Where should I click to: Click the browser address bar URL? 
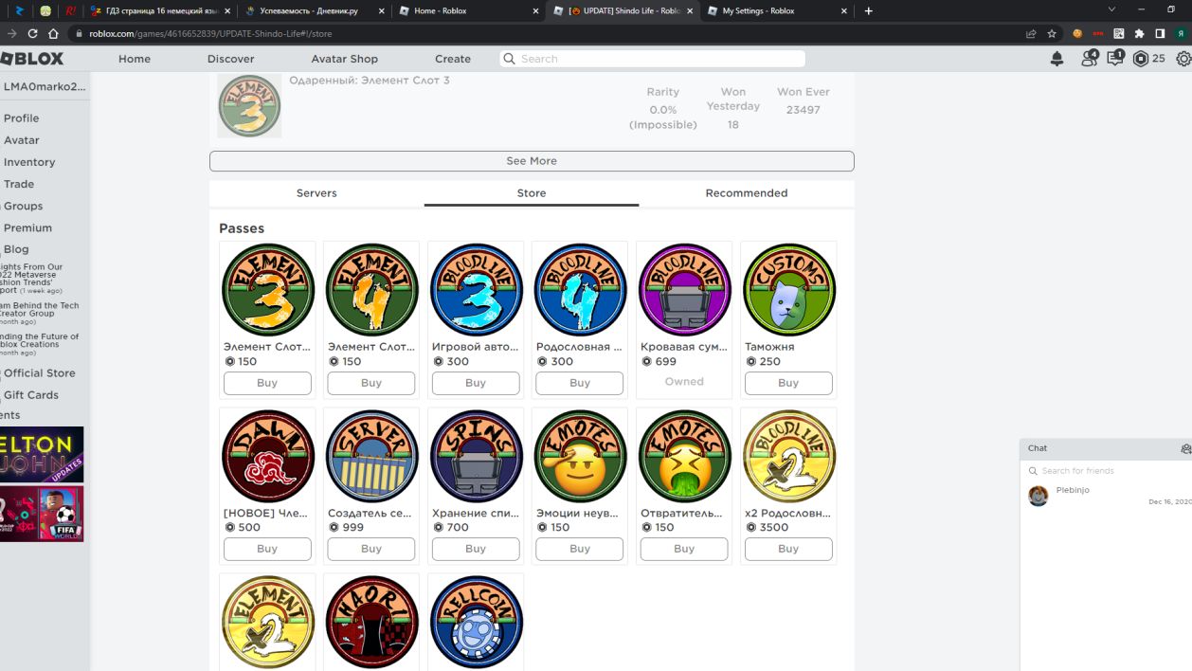(210, 33)
